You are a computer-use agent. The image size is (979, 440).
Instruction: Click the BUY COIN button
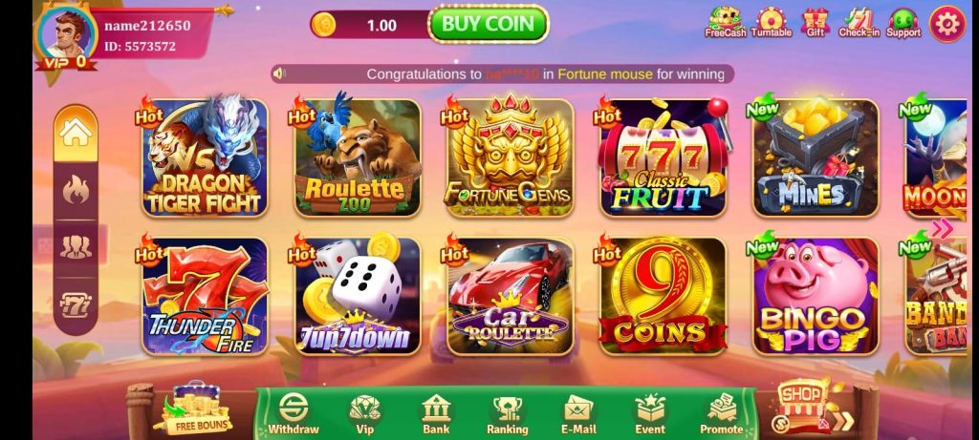tap(489, 24)
